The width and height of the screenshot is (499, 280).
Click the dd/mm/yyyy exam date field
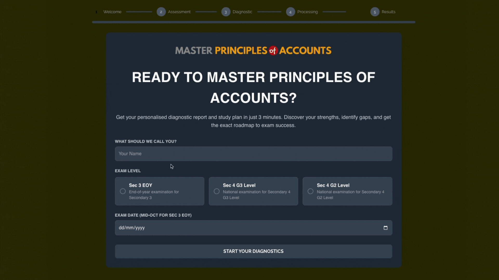tap(253, 228)
